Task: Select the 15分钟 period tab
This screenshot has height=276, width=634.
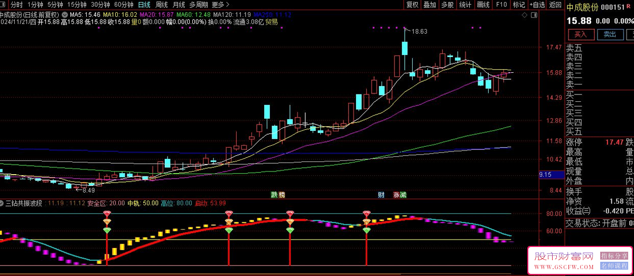Action: [x=78, y=4]
